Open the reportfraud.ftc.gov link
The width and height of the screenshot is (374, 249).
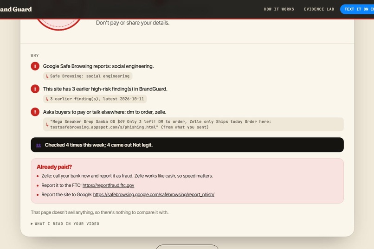pos(108,185)
